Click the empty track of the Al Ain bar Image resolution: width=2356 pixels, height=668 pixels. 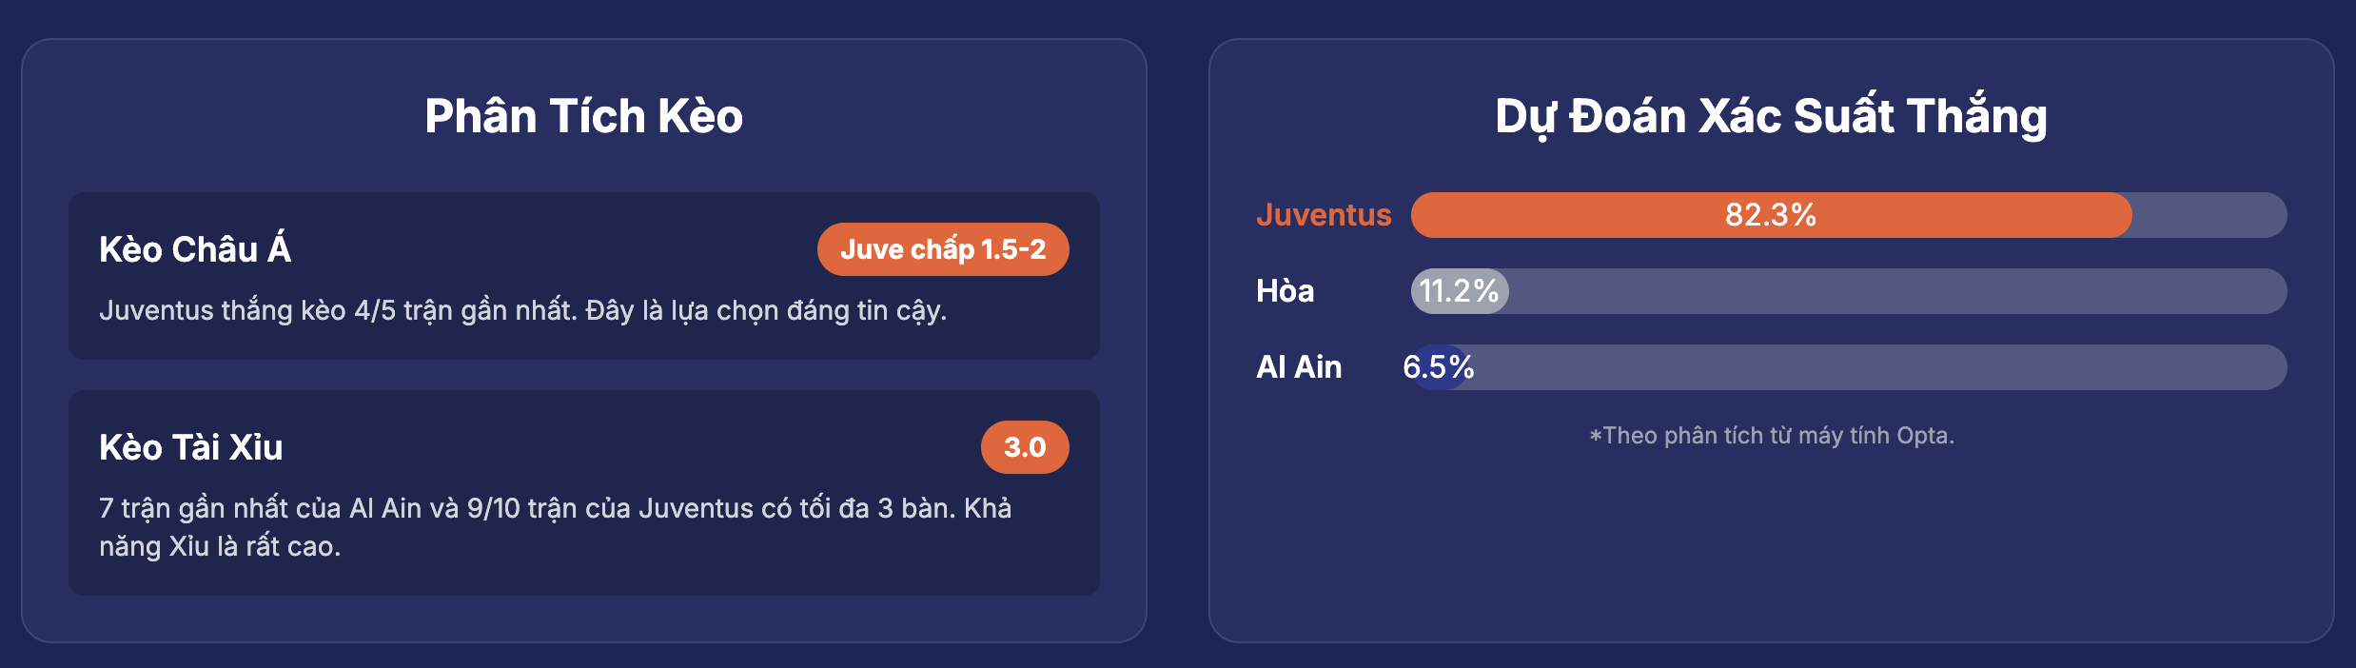(1880, 367)
